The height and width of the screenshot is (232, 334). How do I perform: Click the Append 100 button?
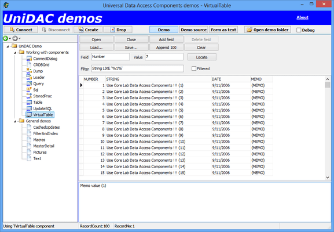[166, 48]
